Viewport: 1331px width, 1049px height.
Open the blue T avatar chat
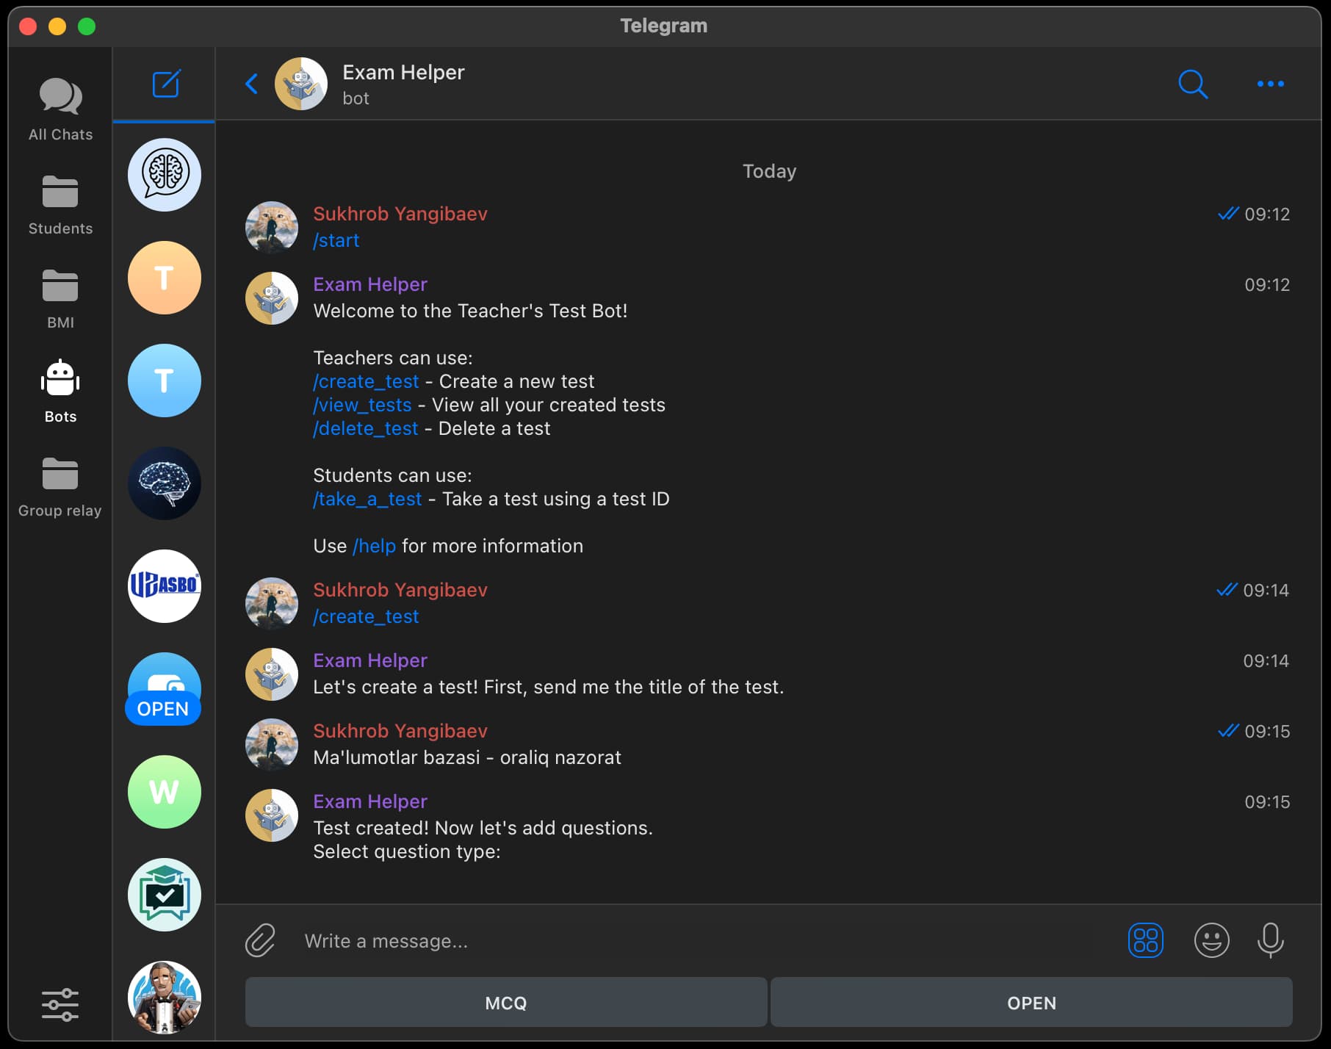[165, 381]
